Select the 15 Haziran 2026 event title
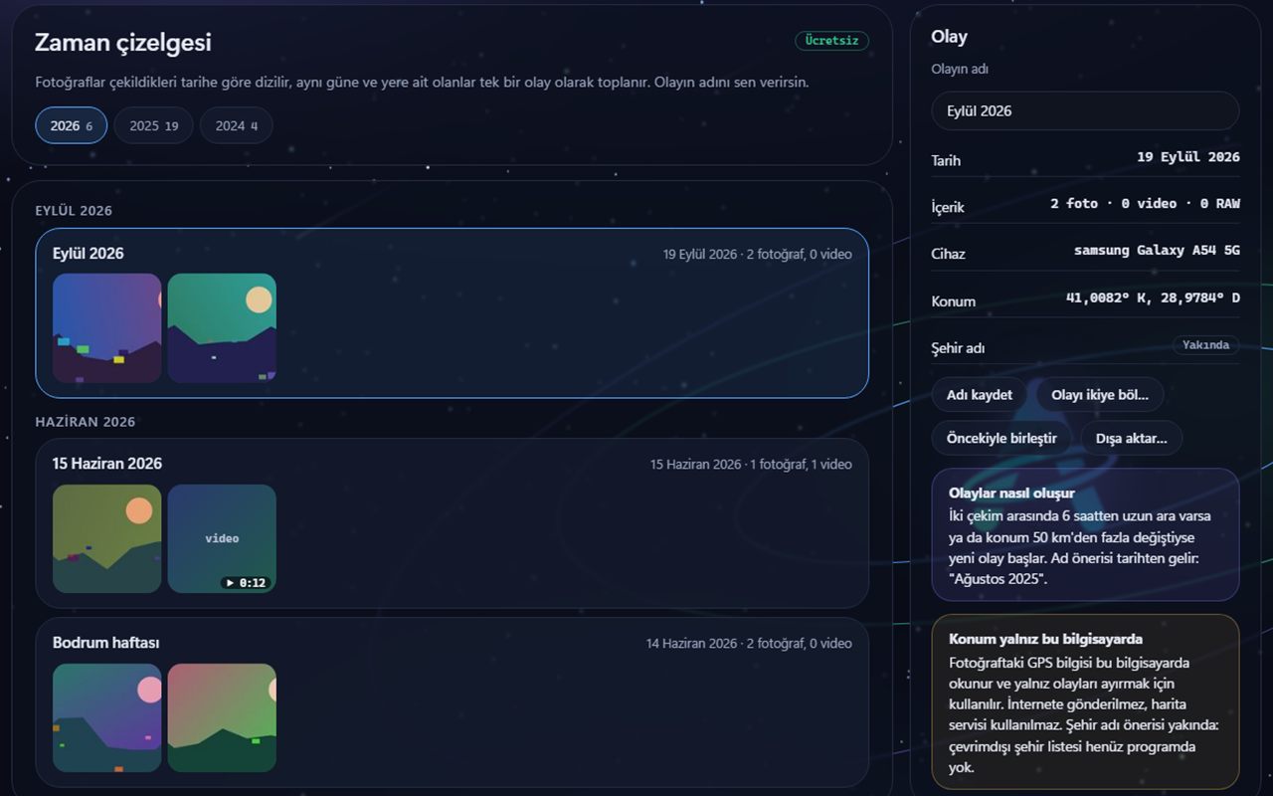Viewport: 1273px width, 796px height. point(107,464)
